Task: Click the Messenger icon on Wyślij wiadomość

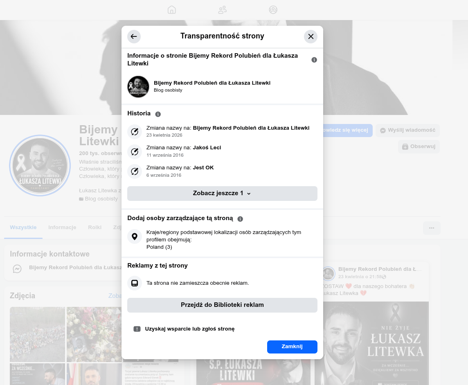Action: click(x=383, y=130)
